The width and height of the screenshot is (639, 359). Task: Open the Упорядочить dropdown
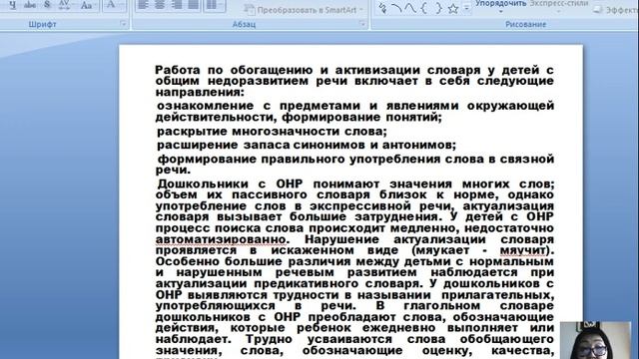[501, 5]
